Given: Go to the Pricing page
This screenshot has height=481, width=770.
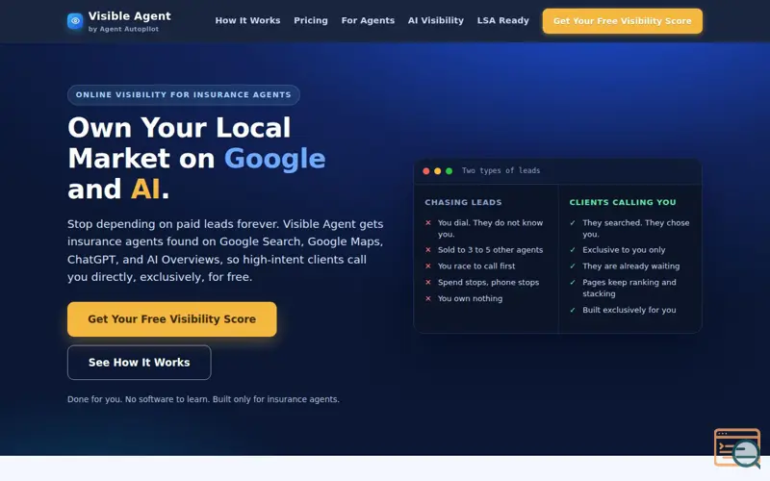Looking at the screenshot, I should 311,20.
